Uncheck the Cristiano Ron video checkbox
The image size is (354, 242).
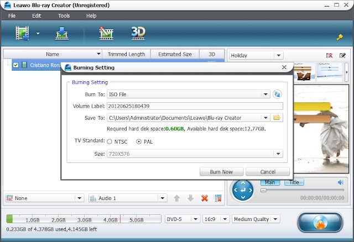click(15, 65)
